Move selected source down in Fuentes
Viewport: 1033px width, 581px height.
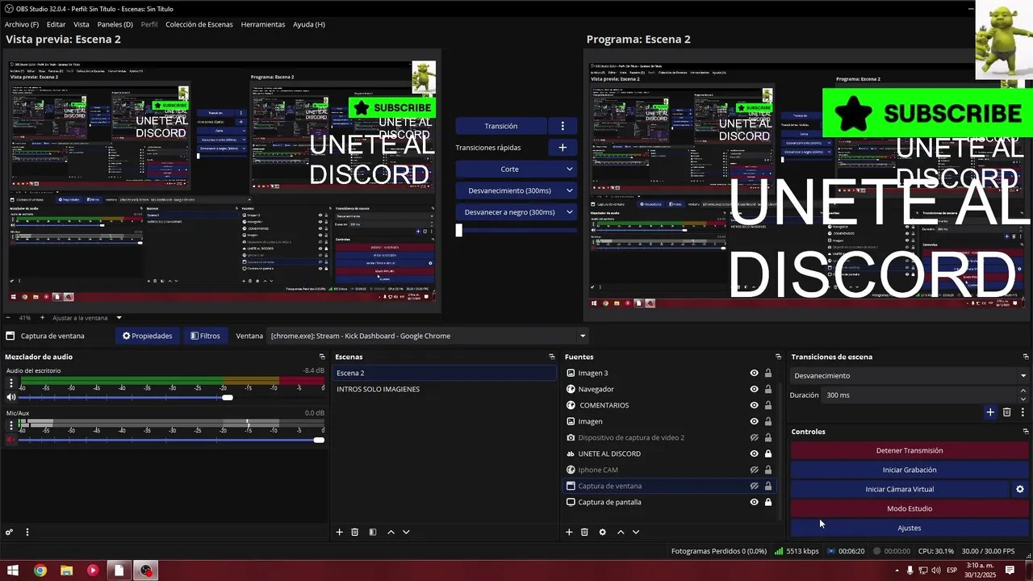coord(636,532)
